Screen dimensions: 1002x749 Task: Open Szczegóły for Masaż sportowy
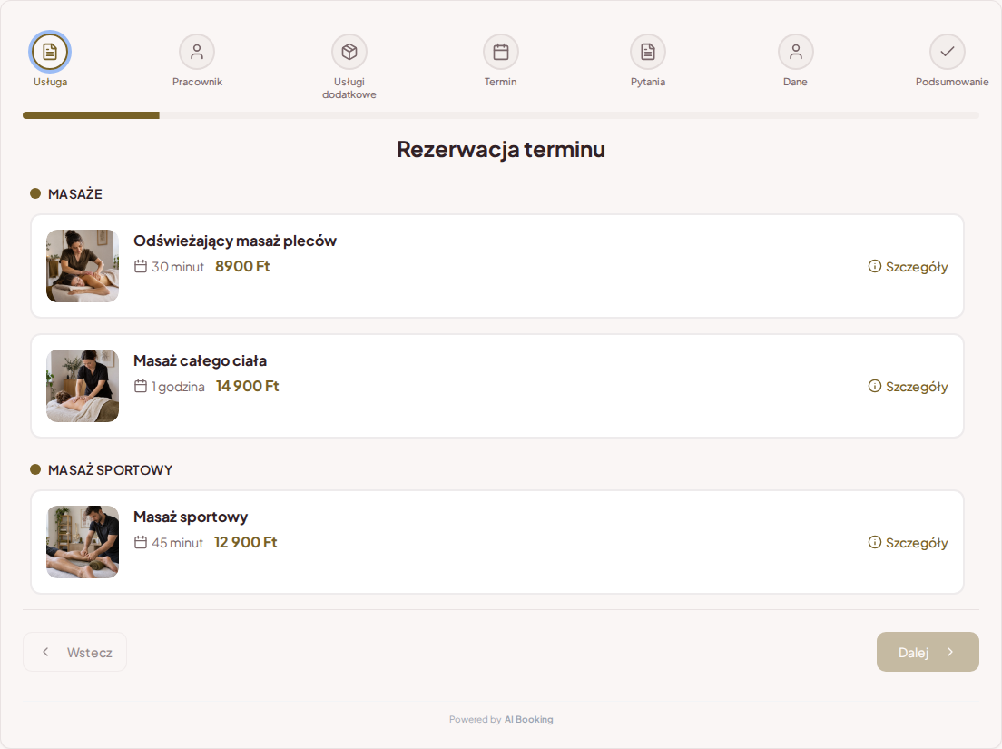(908, 543)
